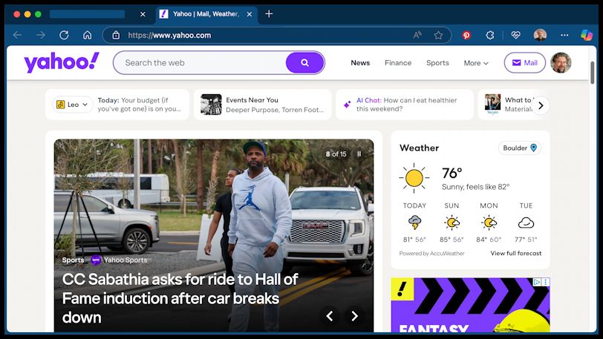The height and width of the screenshot is (339, 603).
Task: Open AdChoices icon on Fantasy ad
Action: 537,282
